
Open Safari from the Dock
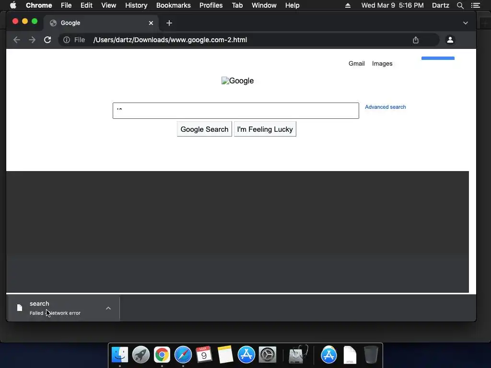click(183, 355)
